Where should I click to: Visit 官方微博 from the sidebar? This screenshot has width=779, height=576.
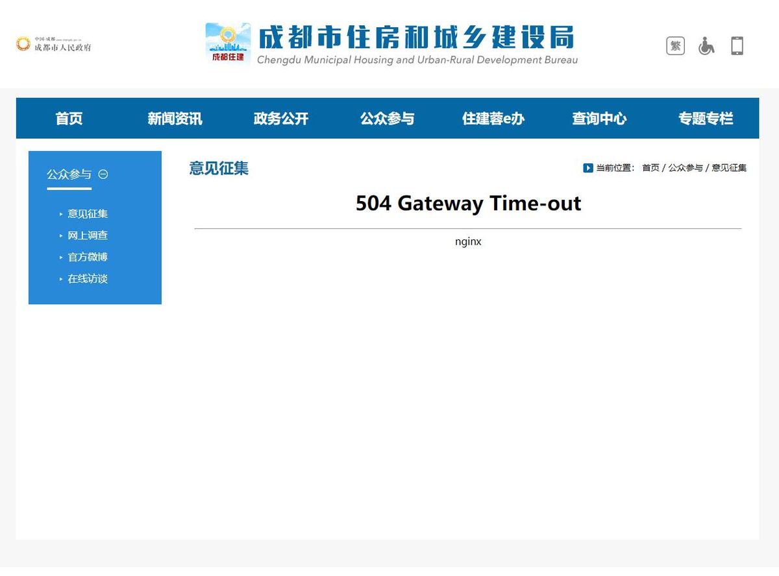pos(88,258)
